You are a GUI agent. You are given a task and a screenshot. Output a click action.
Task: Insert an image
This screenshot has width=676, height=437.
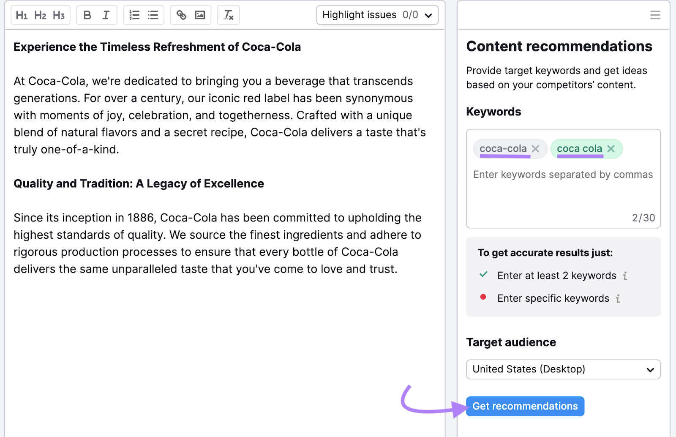200,15
